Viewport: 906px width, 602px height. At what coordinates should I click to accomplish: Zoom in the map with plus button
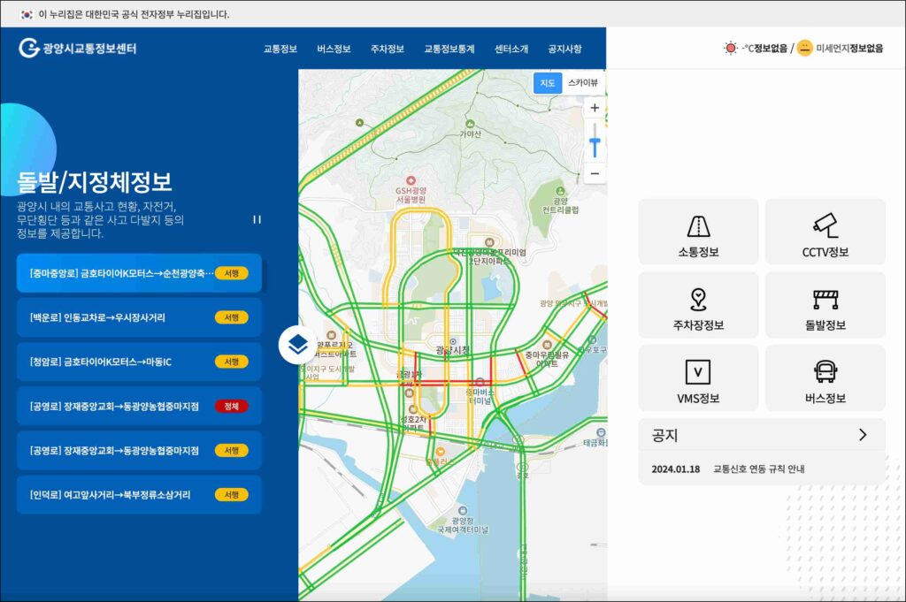(x=595, y=108)
